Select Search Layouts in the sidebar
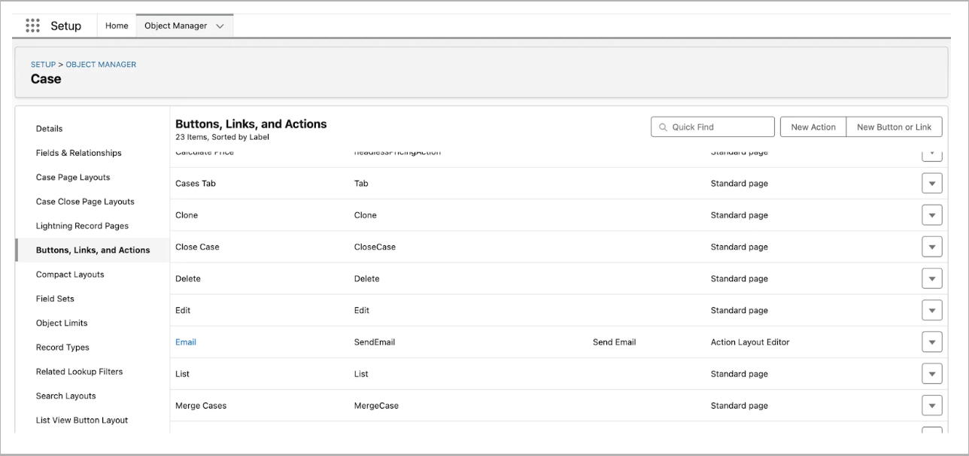 [x=68, y=395]
